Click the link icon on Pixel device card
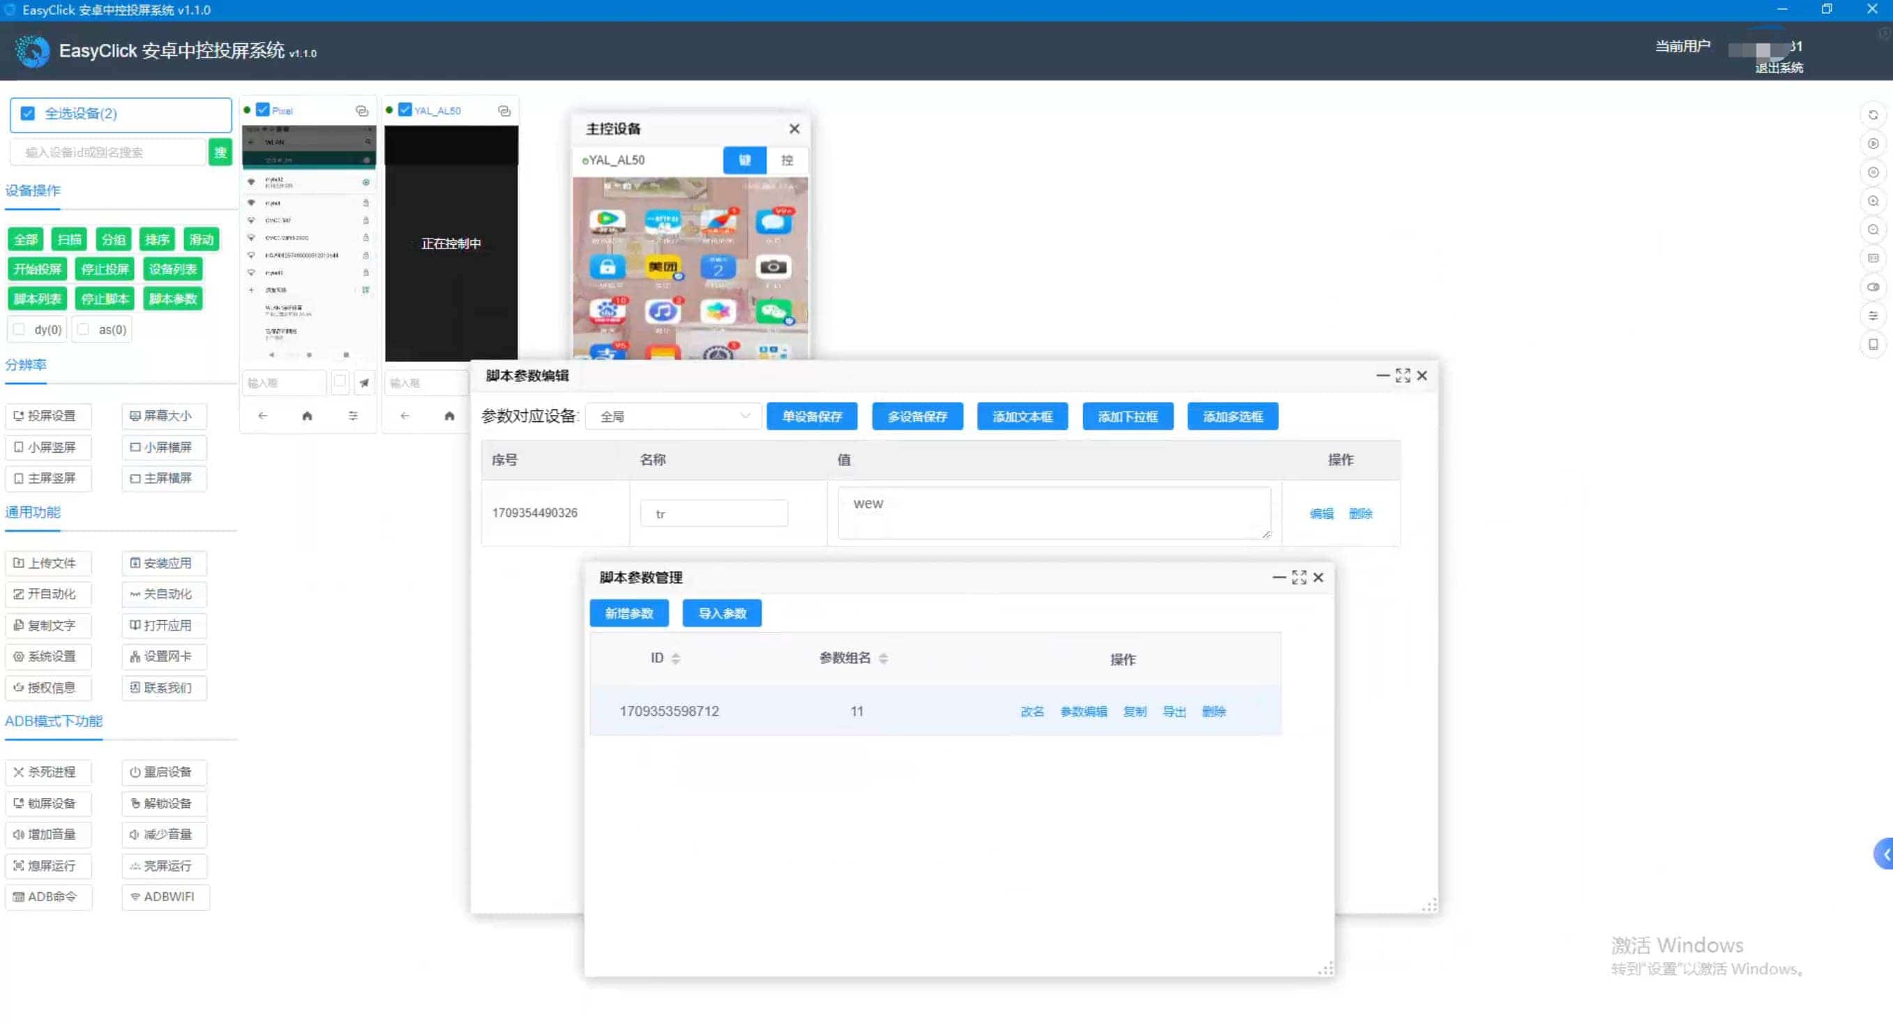Viewport: 1893px width, 1024px height. pyautogui.click(x=361, y=111)
